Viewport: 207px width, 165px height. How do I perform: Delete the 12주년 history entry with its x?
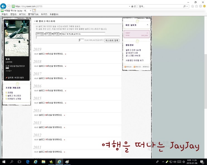tap(65, 78)
